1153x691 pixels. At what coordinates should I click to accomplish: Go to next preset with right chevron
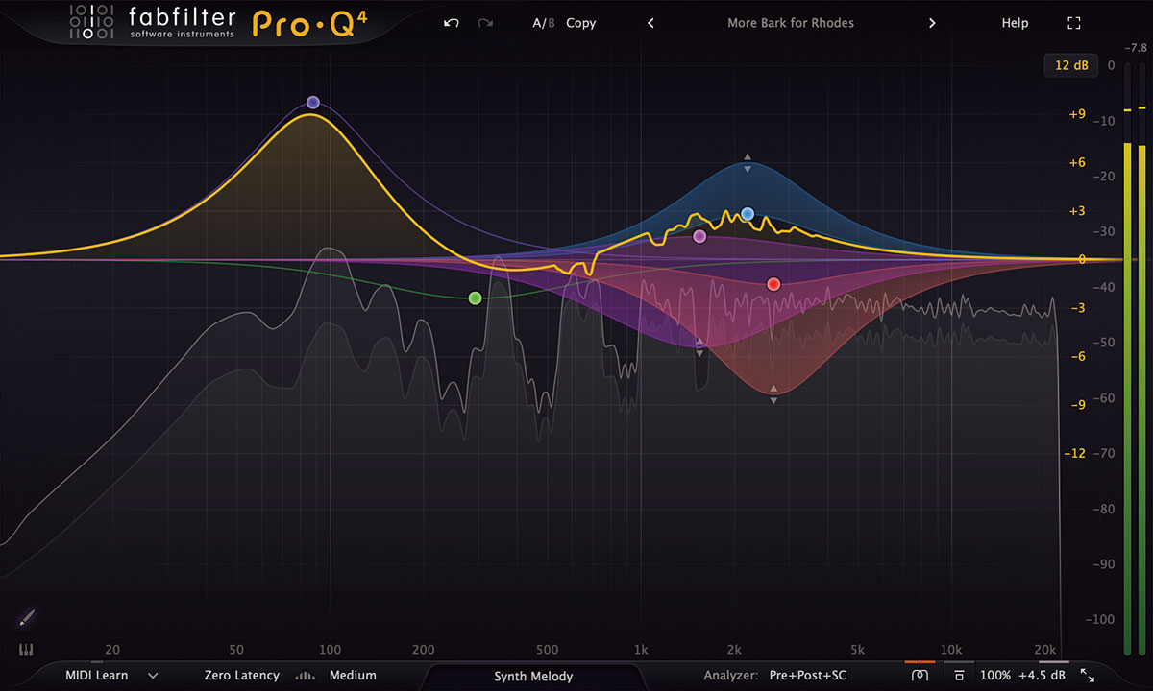(932, 23)
